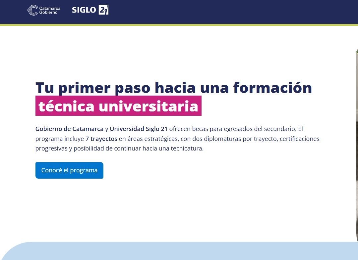Image resolution: width=358 pixels, height=260 pixels.
Task: Click the white "21" box in Siglo logo
Action: (103, 10)
